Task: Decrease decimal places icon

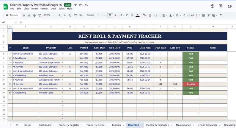Action: [x=70, y=15]
